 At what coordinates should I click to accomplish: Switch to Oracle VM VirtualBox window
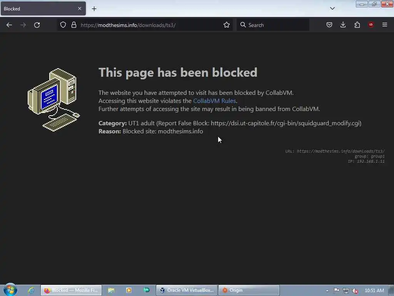187,290
